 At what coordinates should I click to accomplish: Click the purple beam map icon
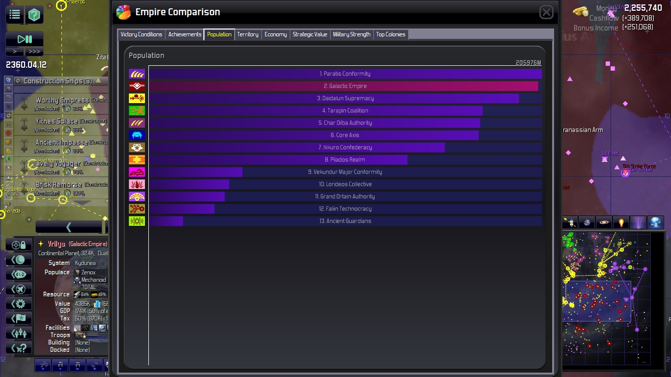pyautogui.click(x=638, y=222)
